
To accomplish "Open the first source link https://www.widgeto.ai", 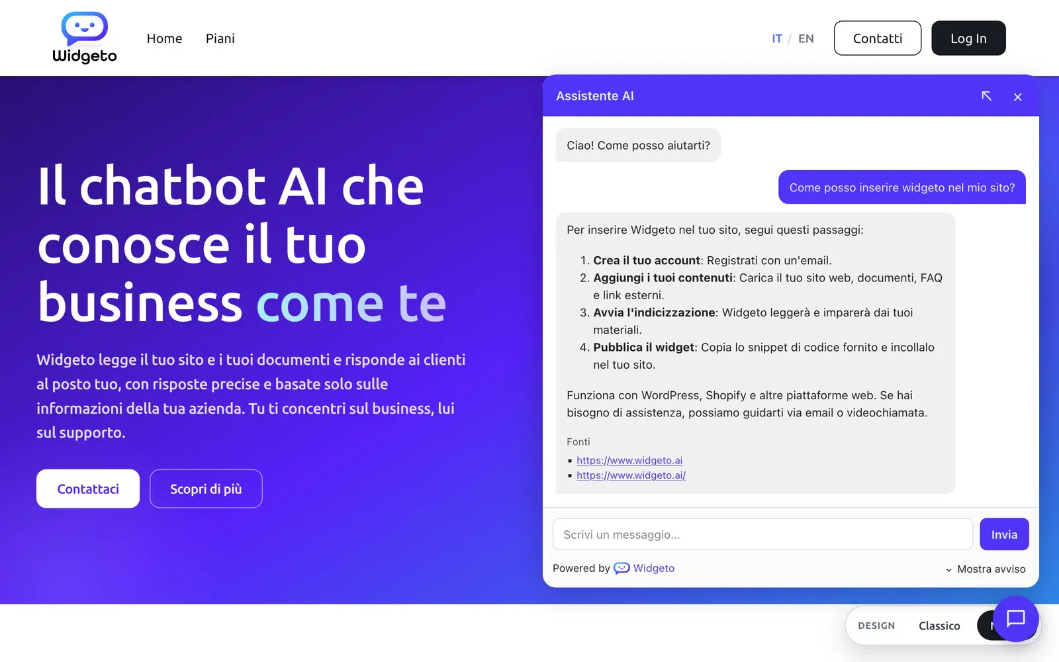I will [629, 460].
